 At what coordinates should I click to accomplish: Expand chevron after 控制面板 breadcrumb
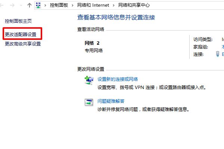tap(72, 6)
